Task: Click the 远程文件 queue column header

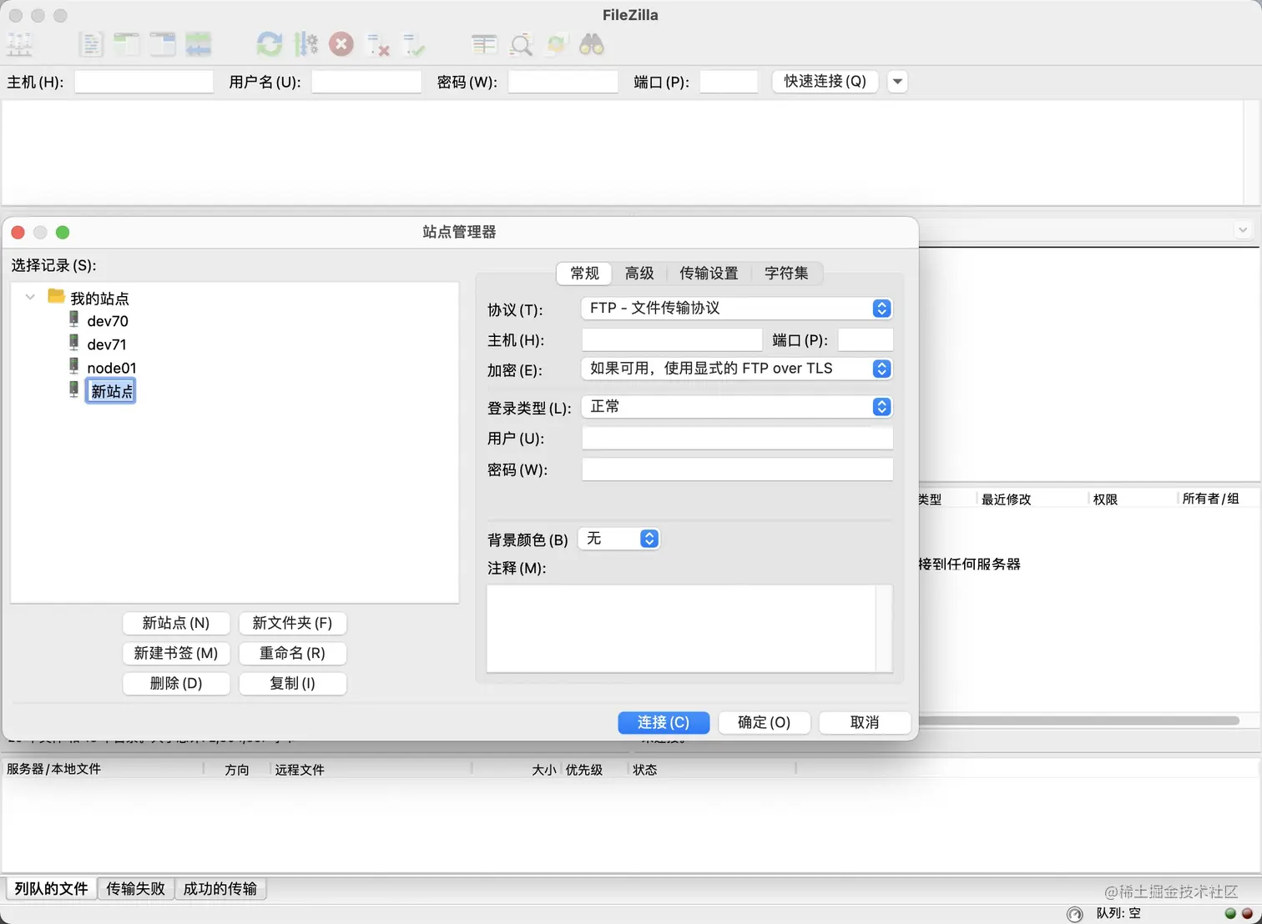Action: (300, 770)
